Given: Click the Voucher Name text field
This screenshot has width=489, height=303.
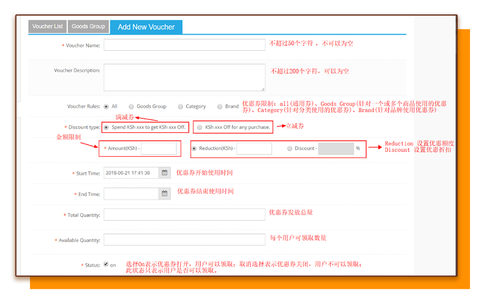Looking at the screenshot, I should (x=184, y=45).
